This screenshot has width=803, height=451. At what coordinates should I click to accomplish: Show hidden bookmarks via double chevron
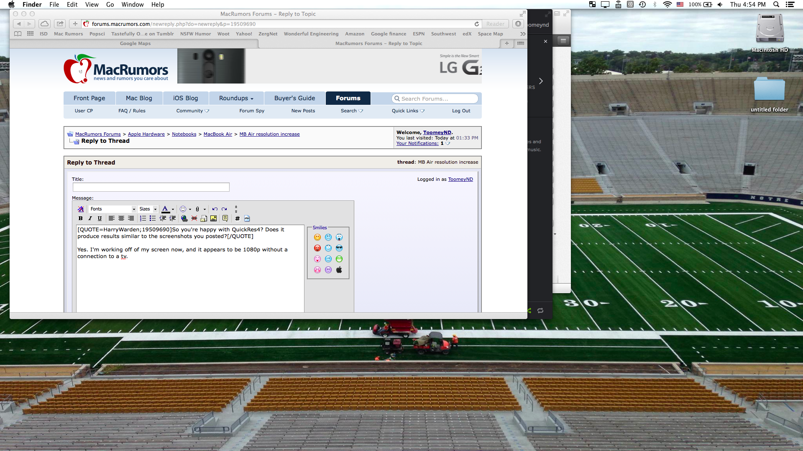(x=523, y=34)
